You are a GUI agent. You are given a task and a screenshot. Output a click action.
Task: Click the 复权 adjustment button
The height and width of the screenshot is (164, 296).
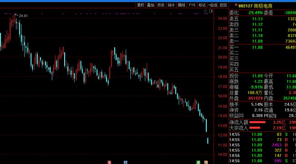coord(141,5)
